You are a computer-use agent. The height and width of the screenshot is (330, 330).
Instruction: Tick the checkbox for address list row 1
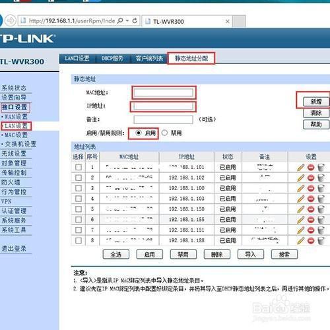[79, 167]
